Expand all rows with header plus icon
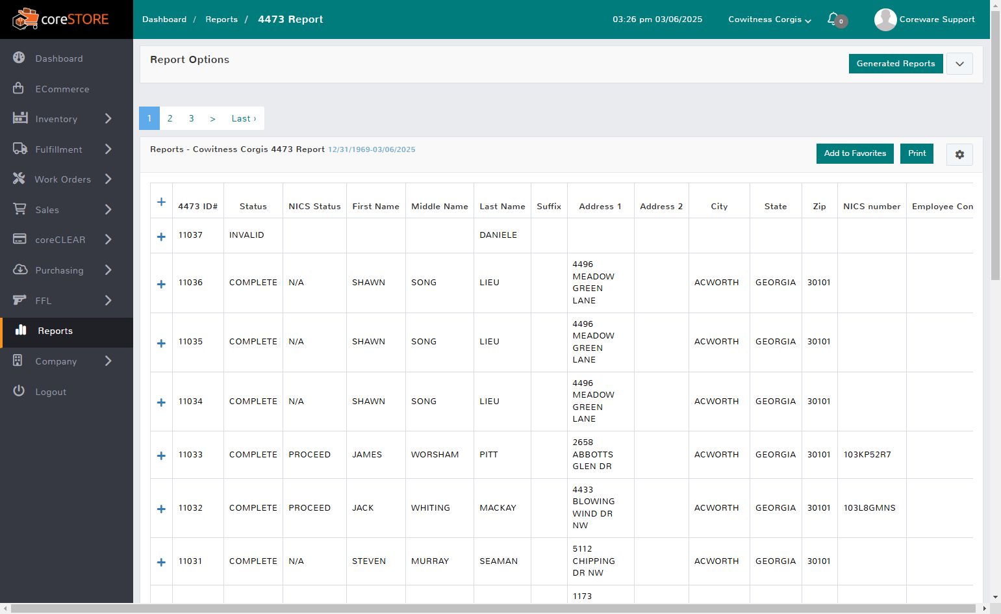The image size is (1001, 614). pyautogui.click(x=161, y=202)
